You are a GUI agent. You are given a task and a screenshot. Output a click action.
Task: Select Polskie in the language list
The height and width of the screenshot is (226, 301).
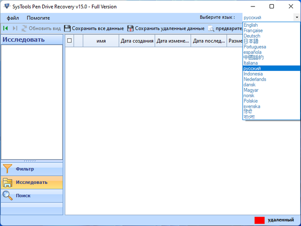pos(252,101)
